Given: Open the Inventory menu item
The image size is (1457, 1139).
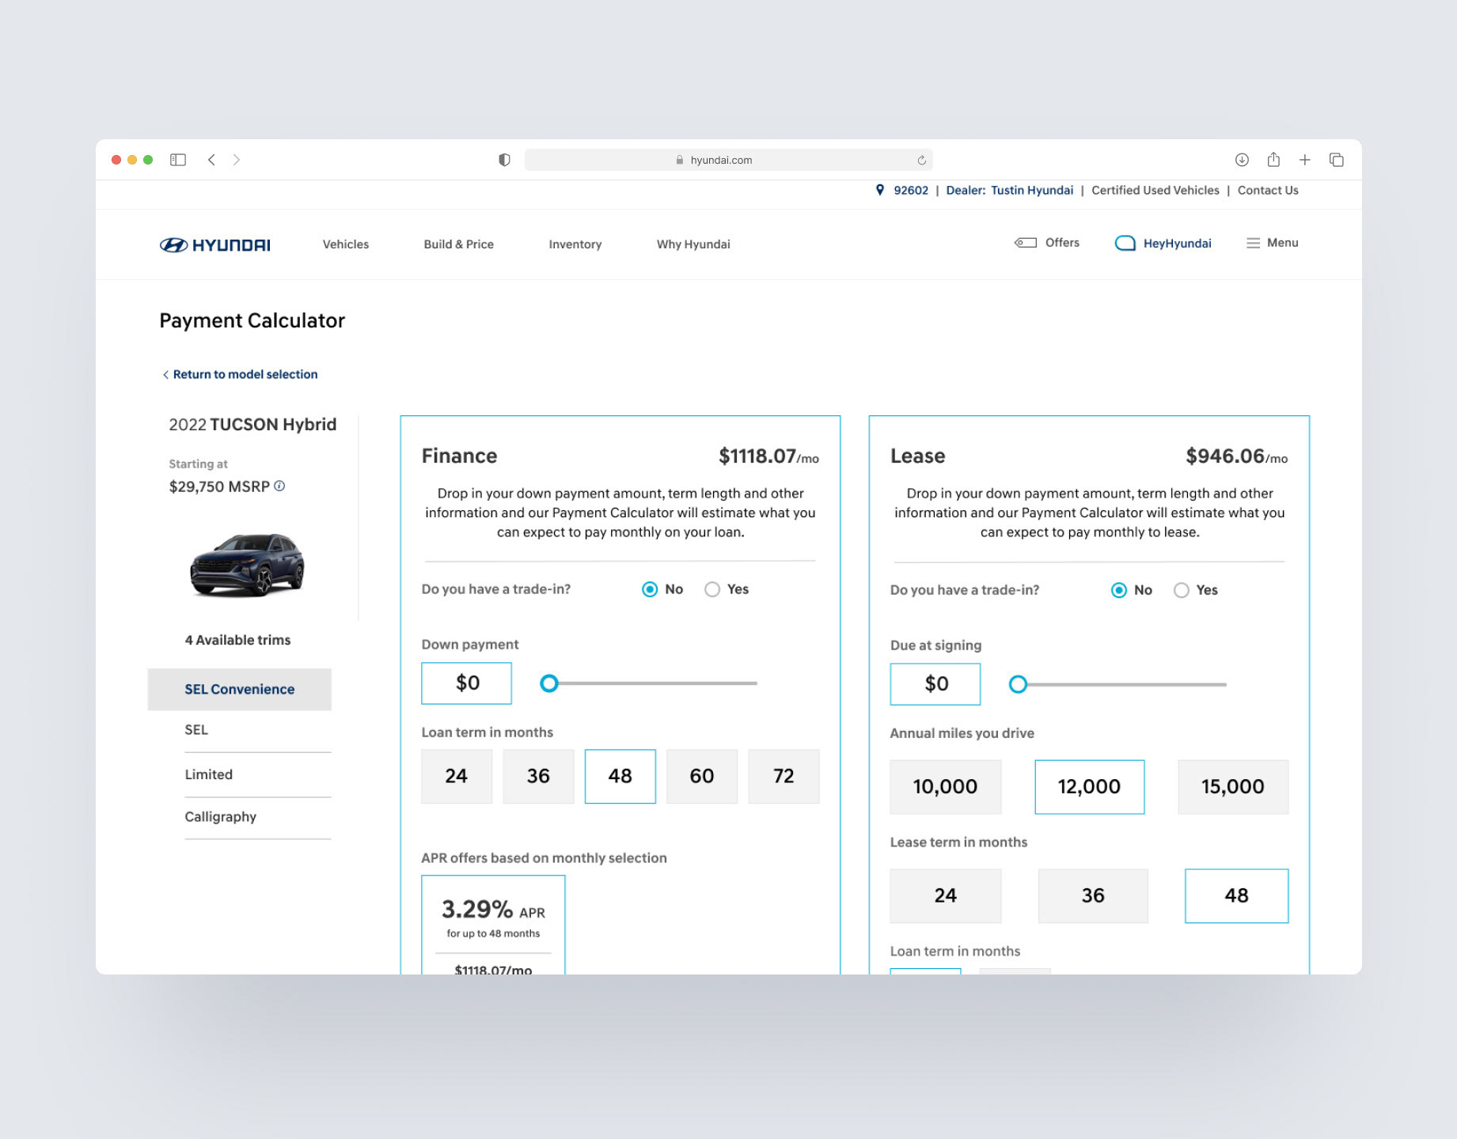Looking at the screenshot, I should coord(575,244).
